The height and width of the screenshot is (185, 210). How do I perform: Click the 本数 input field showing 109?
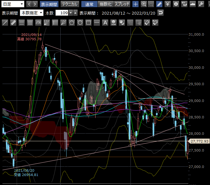point(62,13)
